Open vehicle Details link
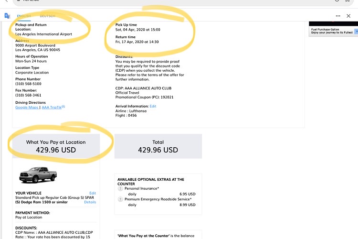Viewport: 358px width, 239px height. point(90,202)
